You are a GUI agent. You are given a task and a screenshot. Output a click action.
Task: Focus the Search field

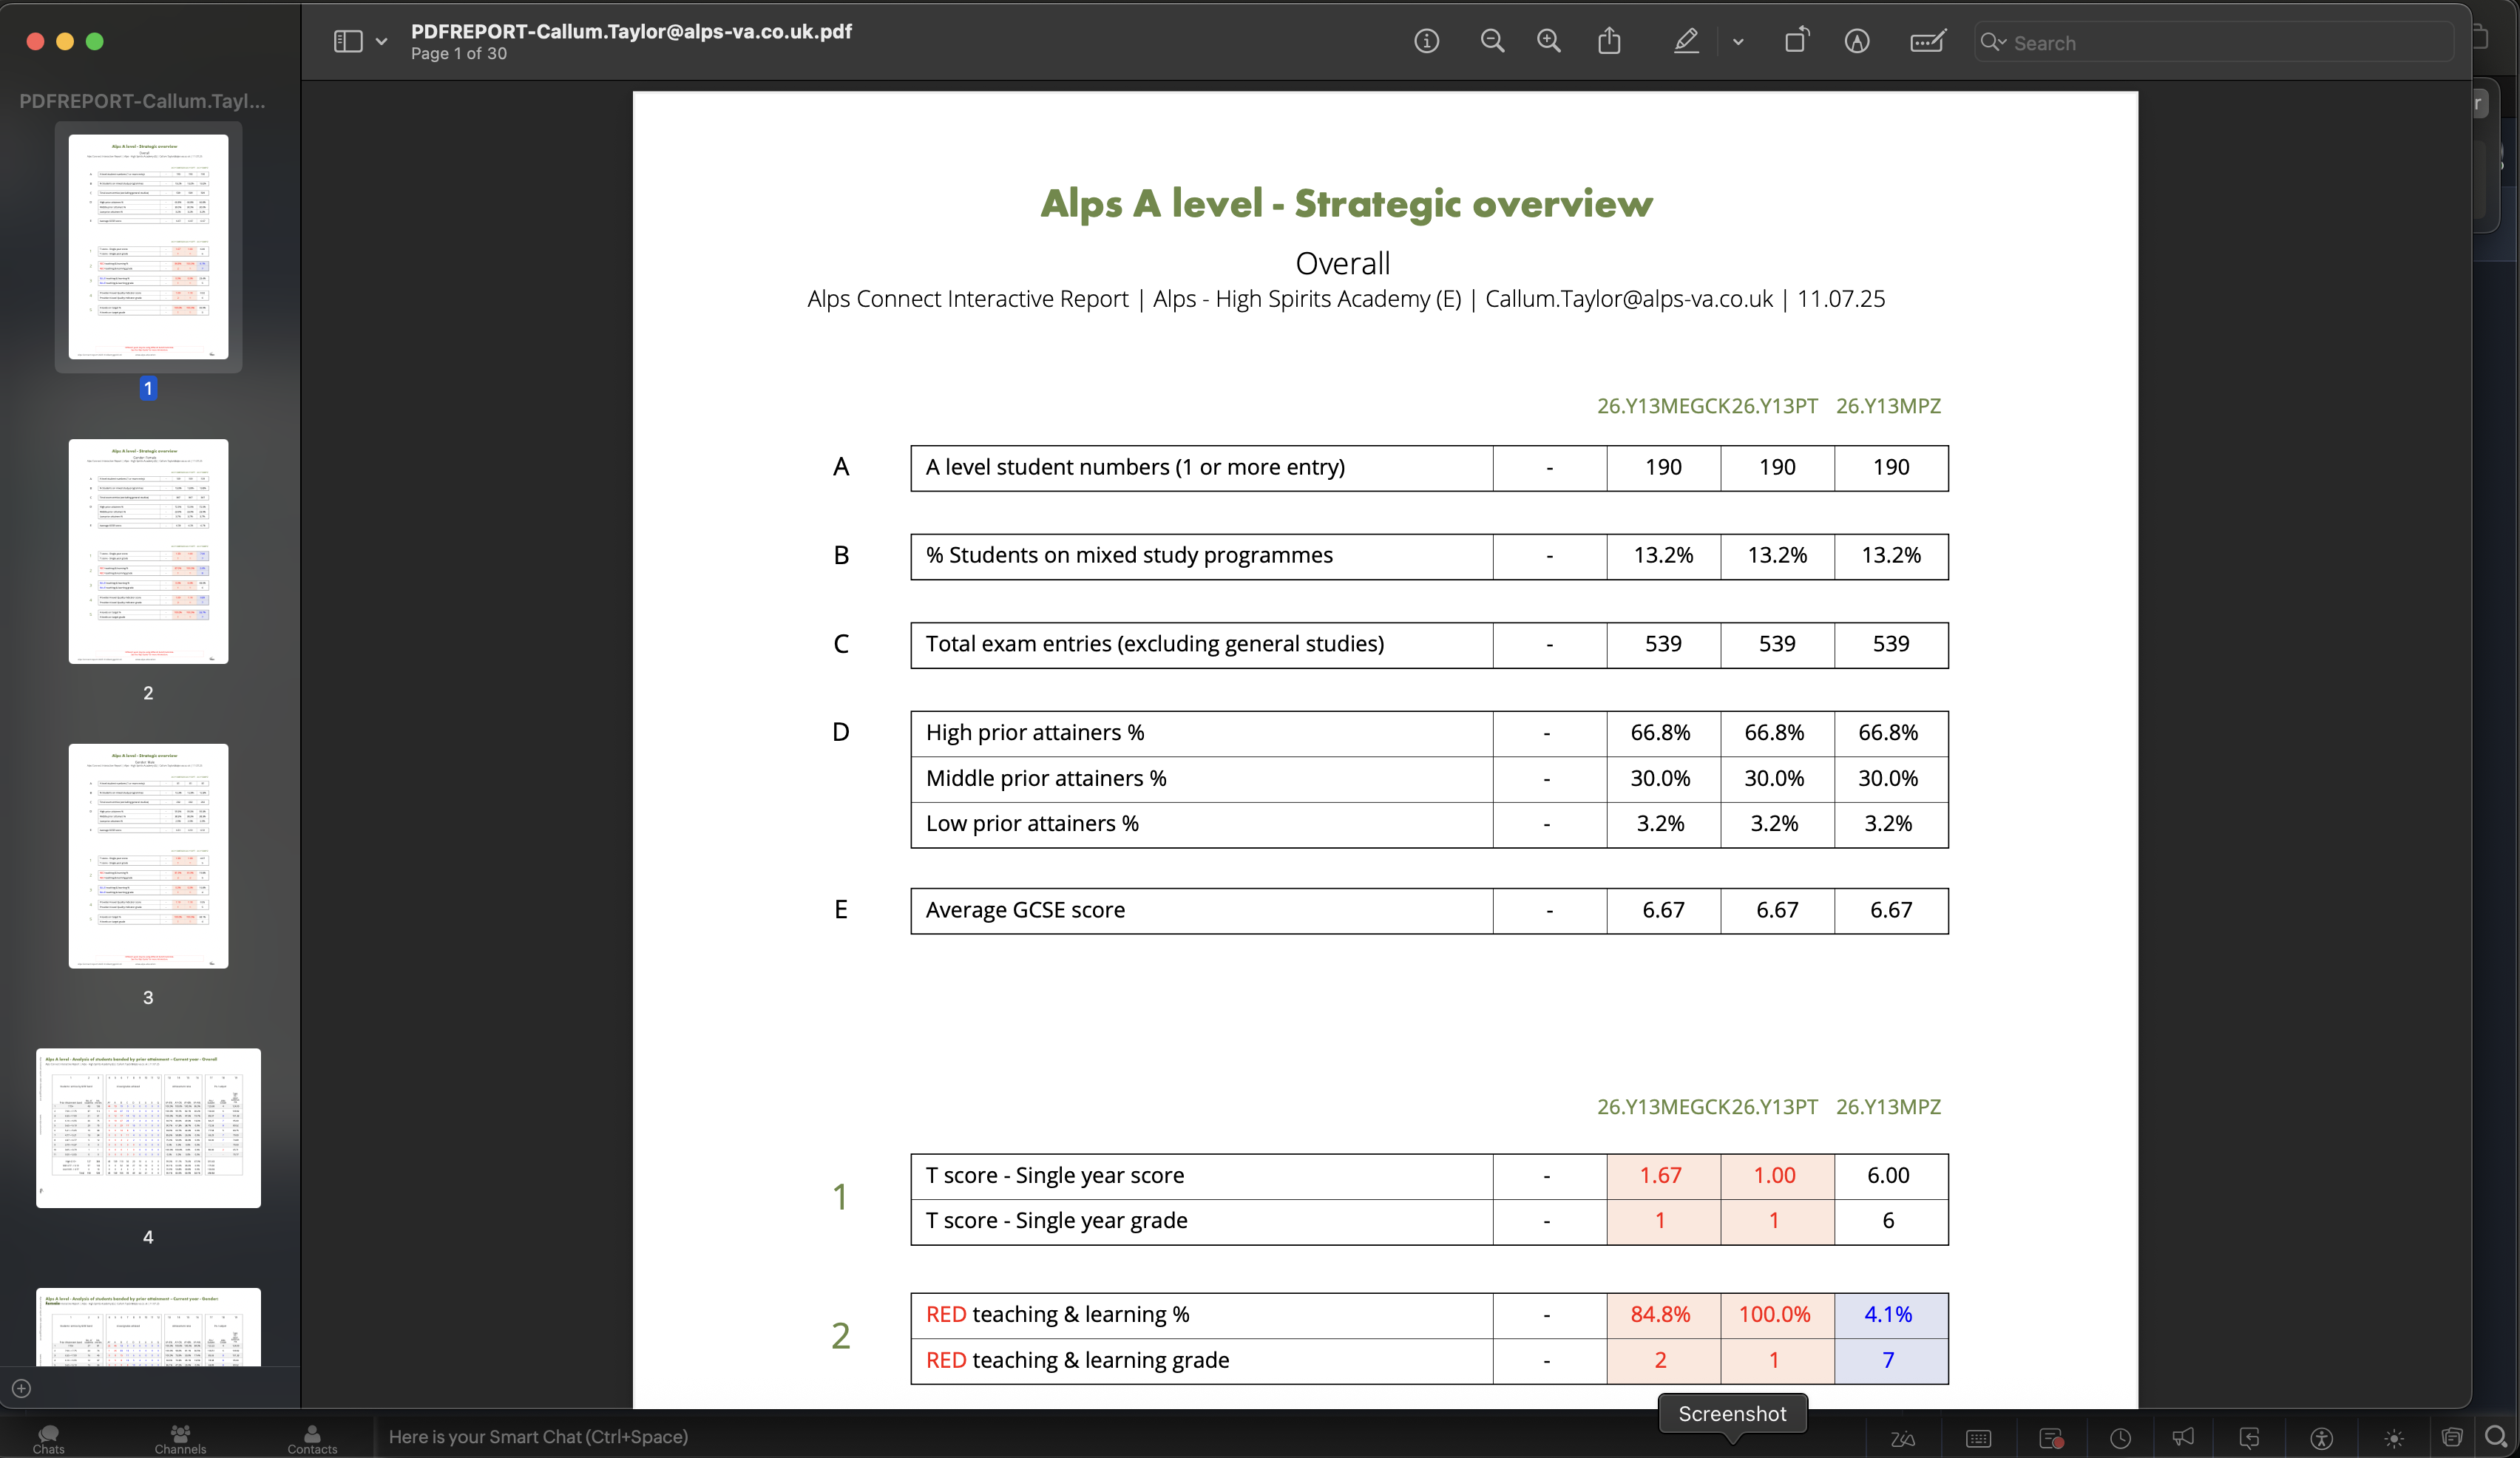[2214, 42]
